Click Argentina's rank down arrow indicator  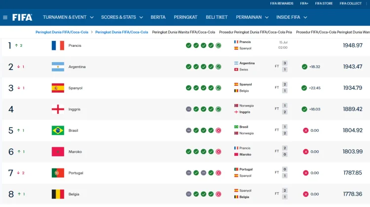click(x=18, y=67)
